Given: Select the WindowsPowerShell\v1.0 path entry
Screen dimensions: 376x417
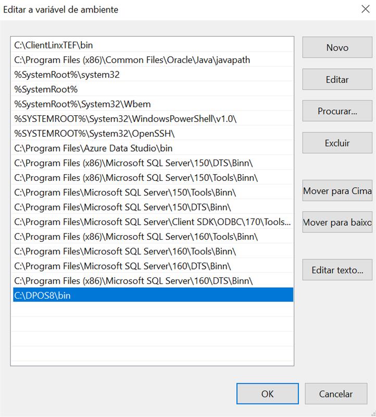Looking at the screenshot, I should (126, 119).
